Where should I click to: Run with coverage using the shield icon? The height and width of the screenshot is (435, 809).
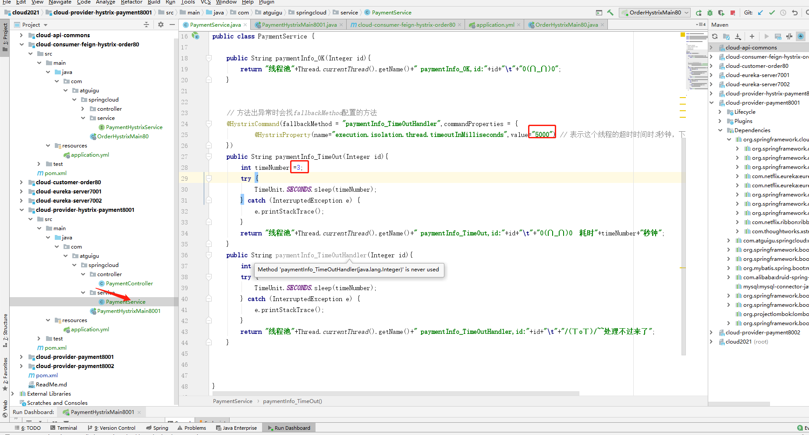coord(721,13)
